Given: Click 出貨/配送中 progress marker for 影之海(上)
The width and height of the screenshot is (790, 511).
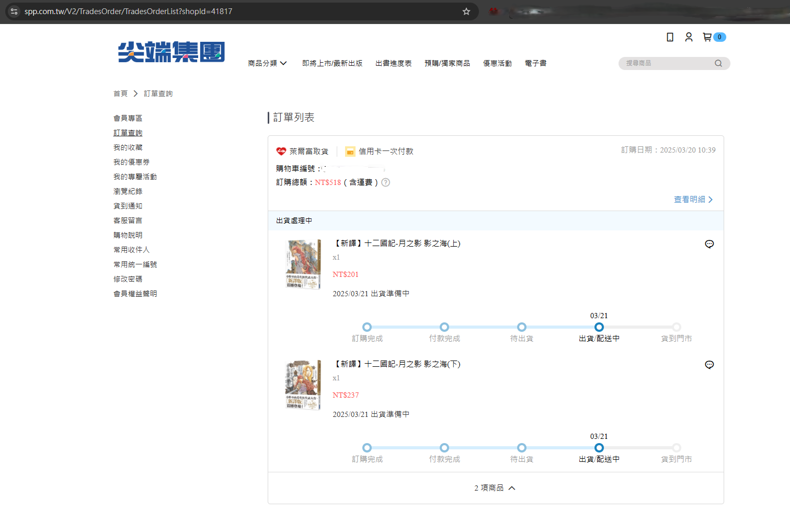Looking at the screenshot, I should tap(599, 327).
